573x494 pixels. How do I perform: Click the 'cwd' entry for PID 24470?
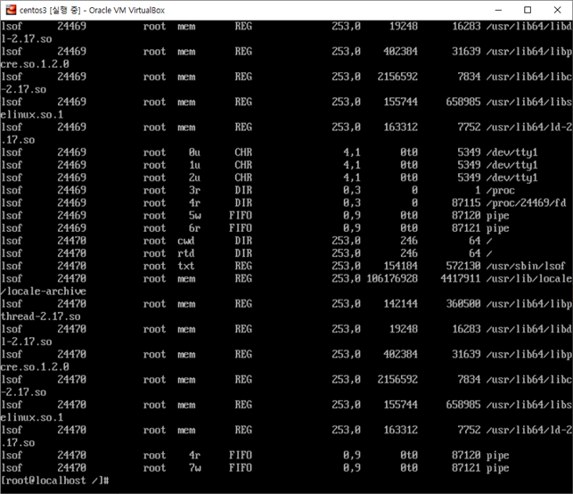(186, 241)
